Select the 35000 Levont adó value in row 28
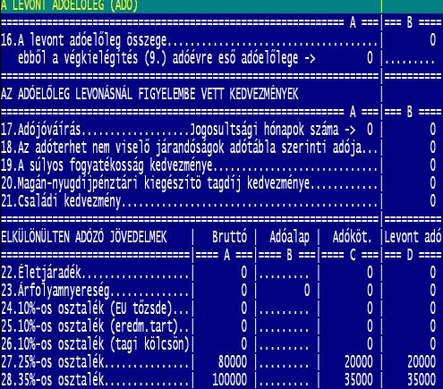Image resolution: width=443 pixels, height=389 pixels. [x=422, y=380]
